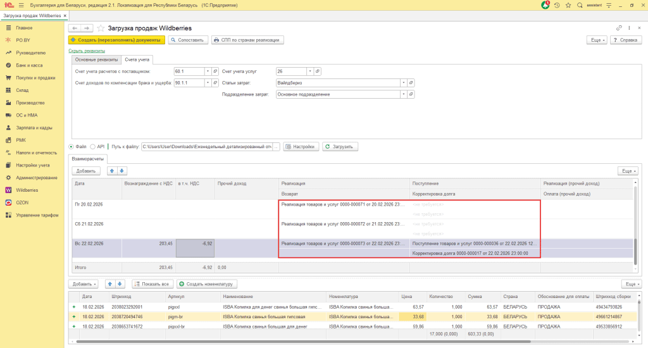The image size is (648, 348).
Task: Click the search magnifier in the title bar
Action: tap(580, 5)
